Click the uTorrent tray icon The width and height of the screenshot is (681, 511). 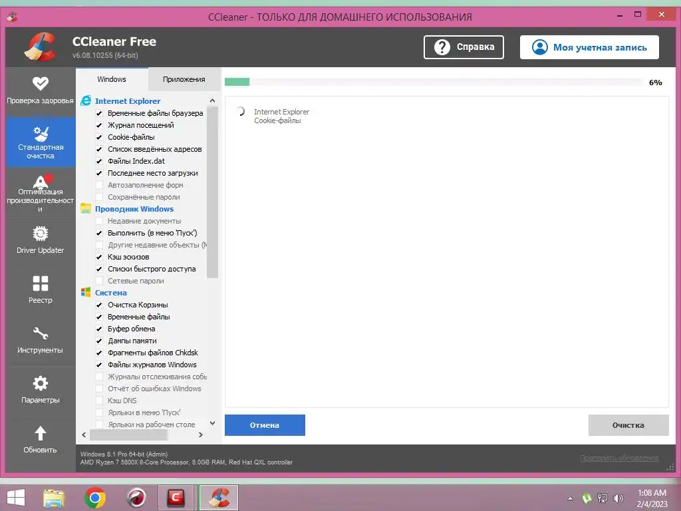tap(587, 498)
